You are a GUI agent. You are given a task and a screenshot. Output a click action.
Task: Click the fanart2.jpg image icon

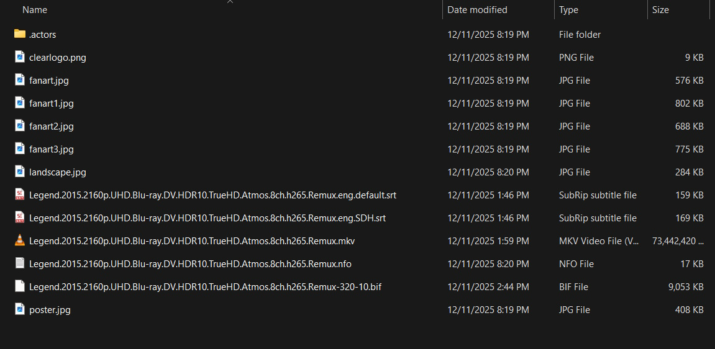(20, 126)
